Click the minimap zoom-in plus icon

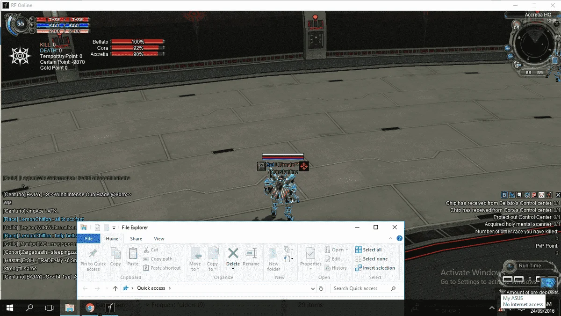click(507, 48)
